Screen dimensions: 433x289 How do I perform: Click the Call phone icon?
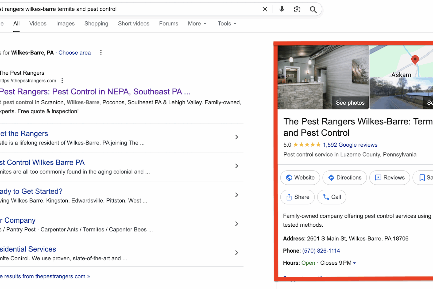(327, 197)
